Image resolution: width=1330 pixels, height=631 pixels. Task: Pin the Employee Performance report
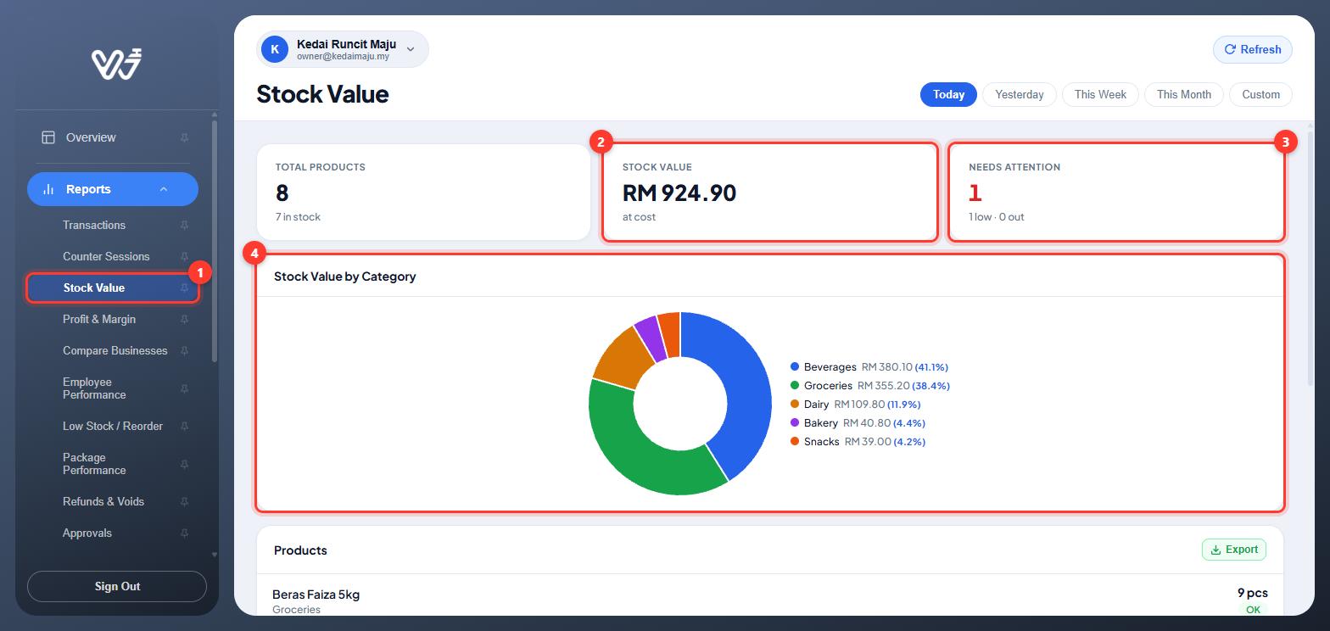(x=184, y=389)
